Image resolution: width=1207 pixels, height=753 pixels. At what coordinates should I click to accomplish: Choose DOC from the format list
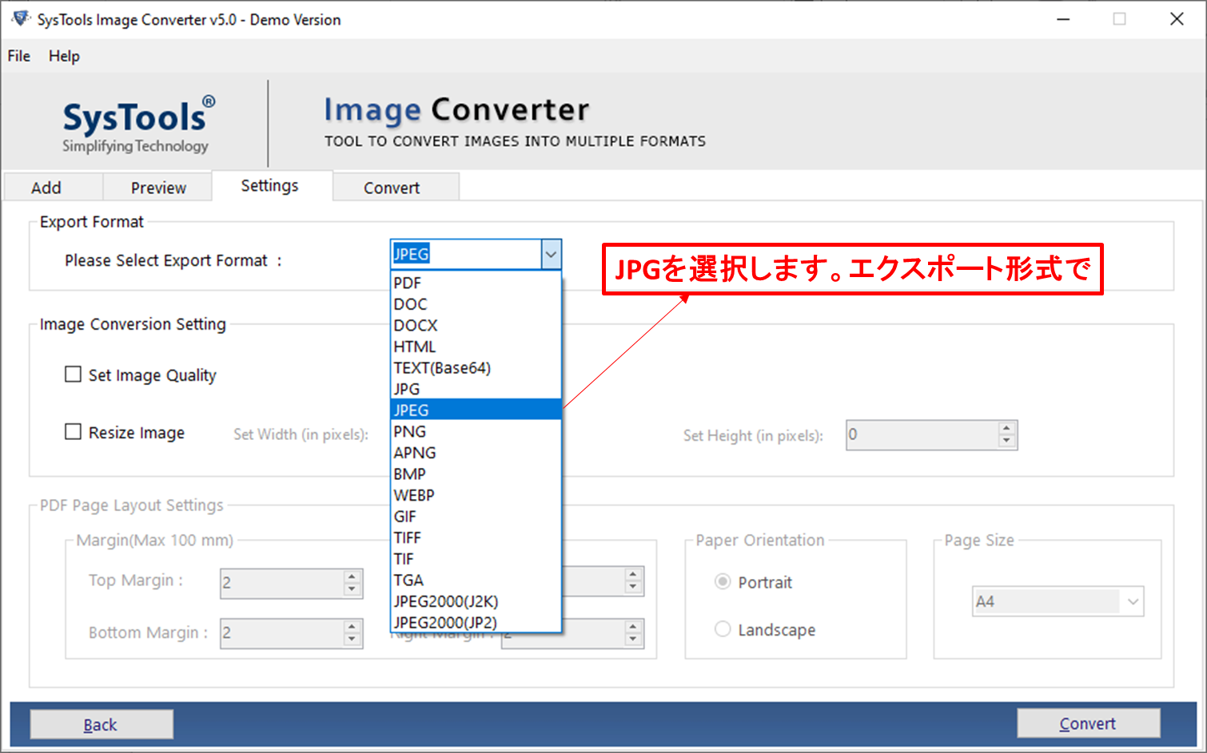coord(476,304)
